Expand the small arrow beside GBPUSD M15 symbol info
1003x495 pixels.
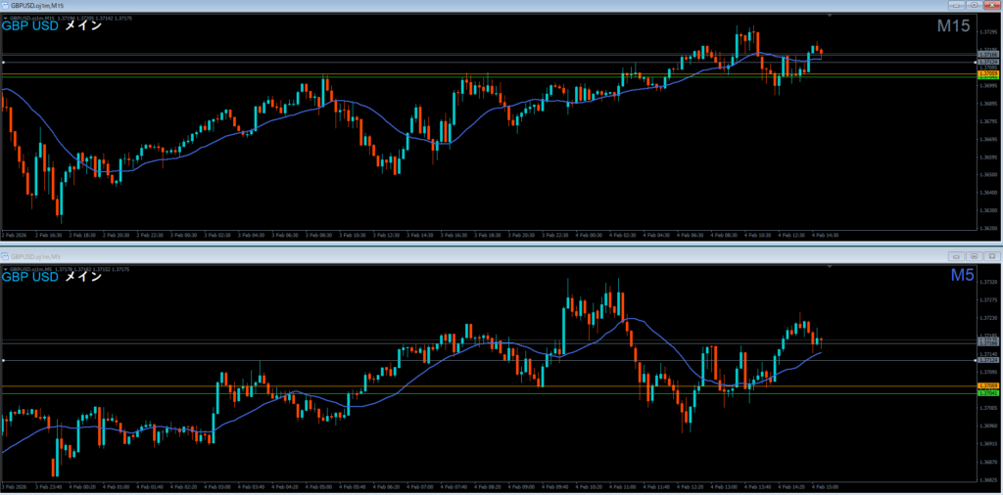coord(5,19)
